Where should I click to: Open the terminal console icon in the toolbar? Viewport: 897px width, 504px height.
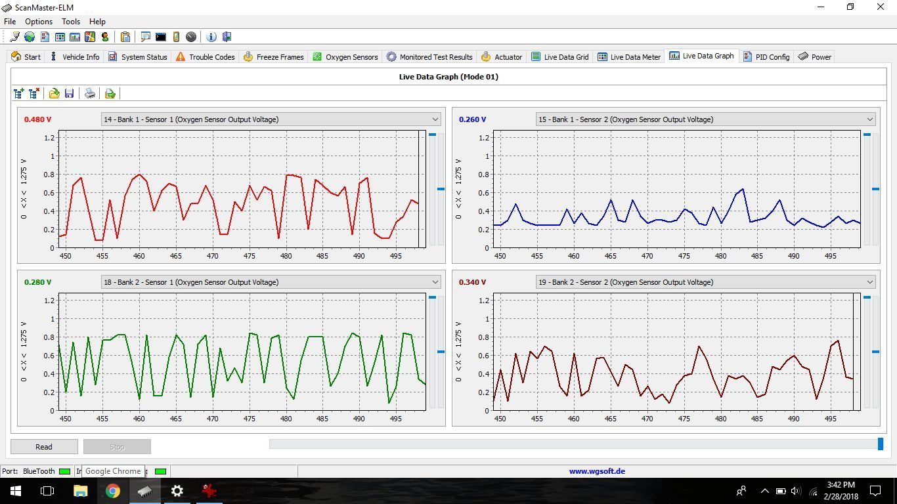161,37
